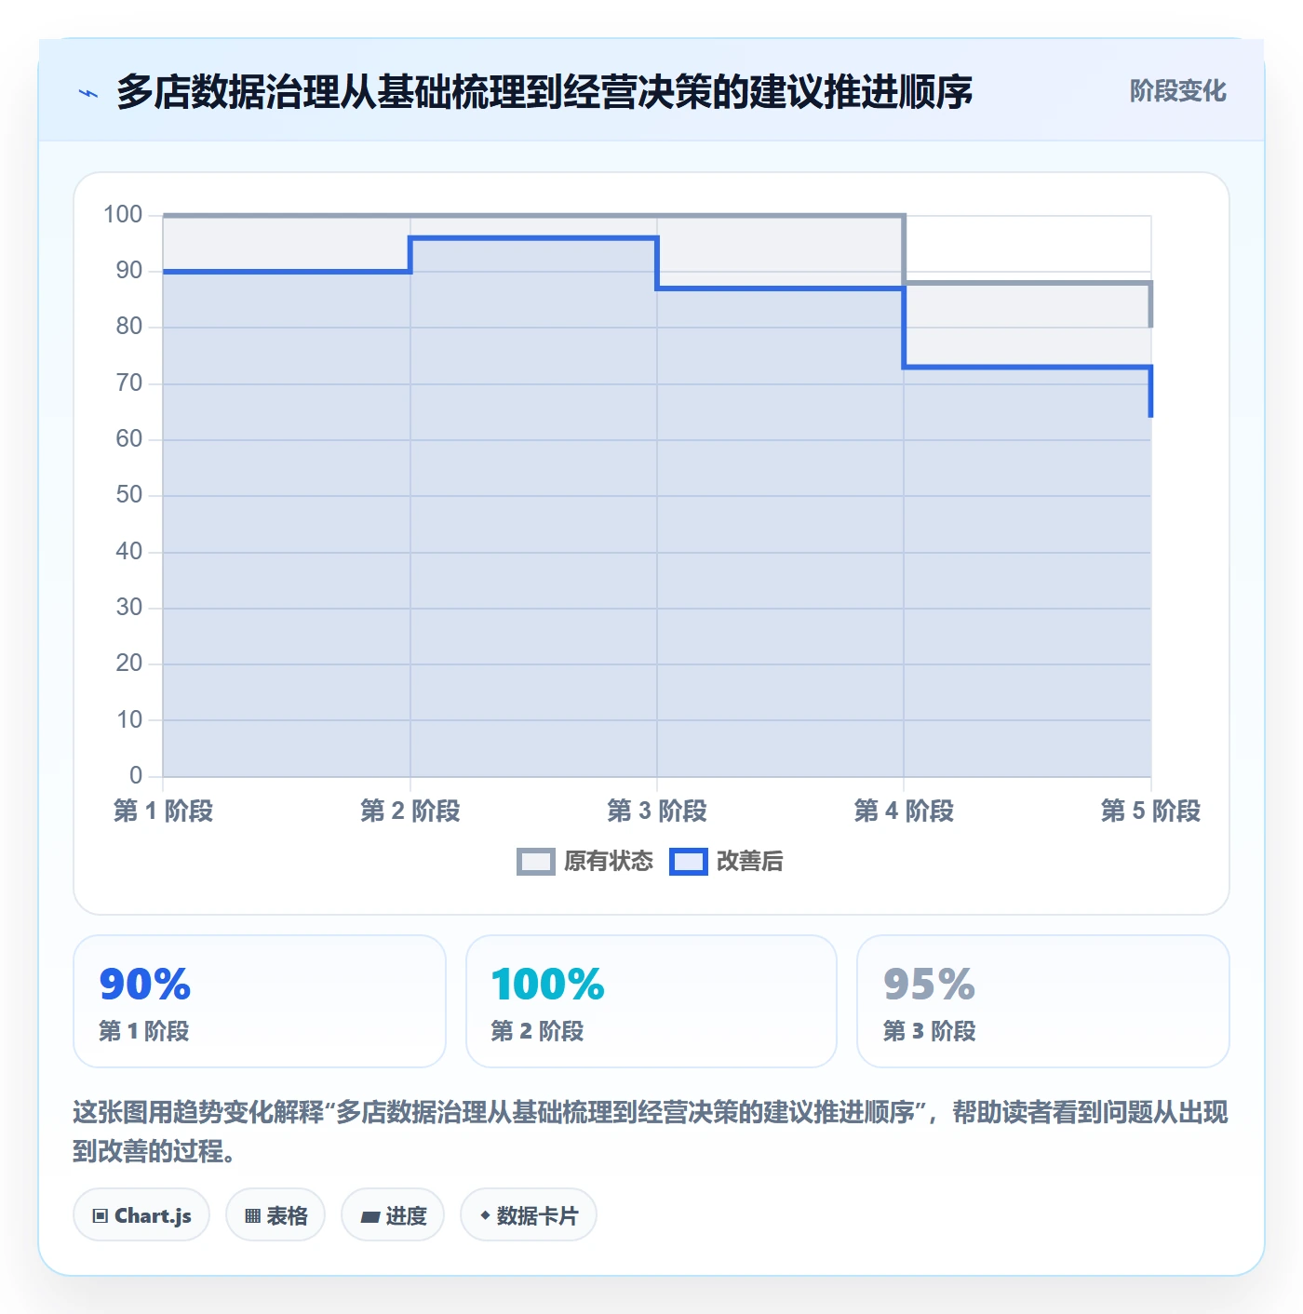Viewport: 1303px width, 1314px height.
Task: Click the x-axis label 第 2 阶段
Action: 410,811
